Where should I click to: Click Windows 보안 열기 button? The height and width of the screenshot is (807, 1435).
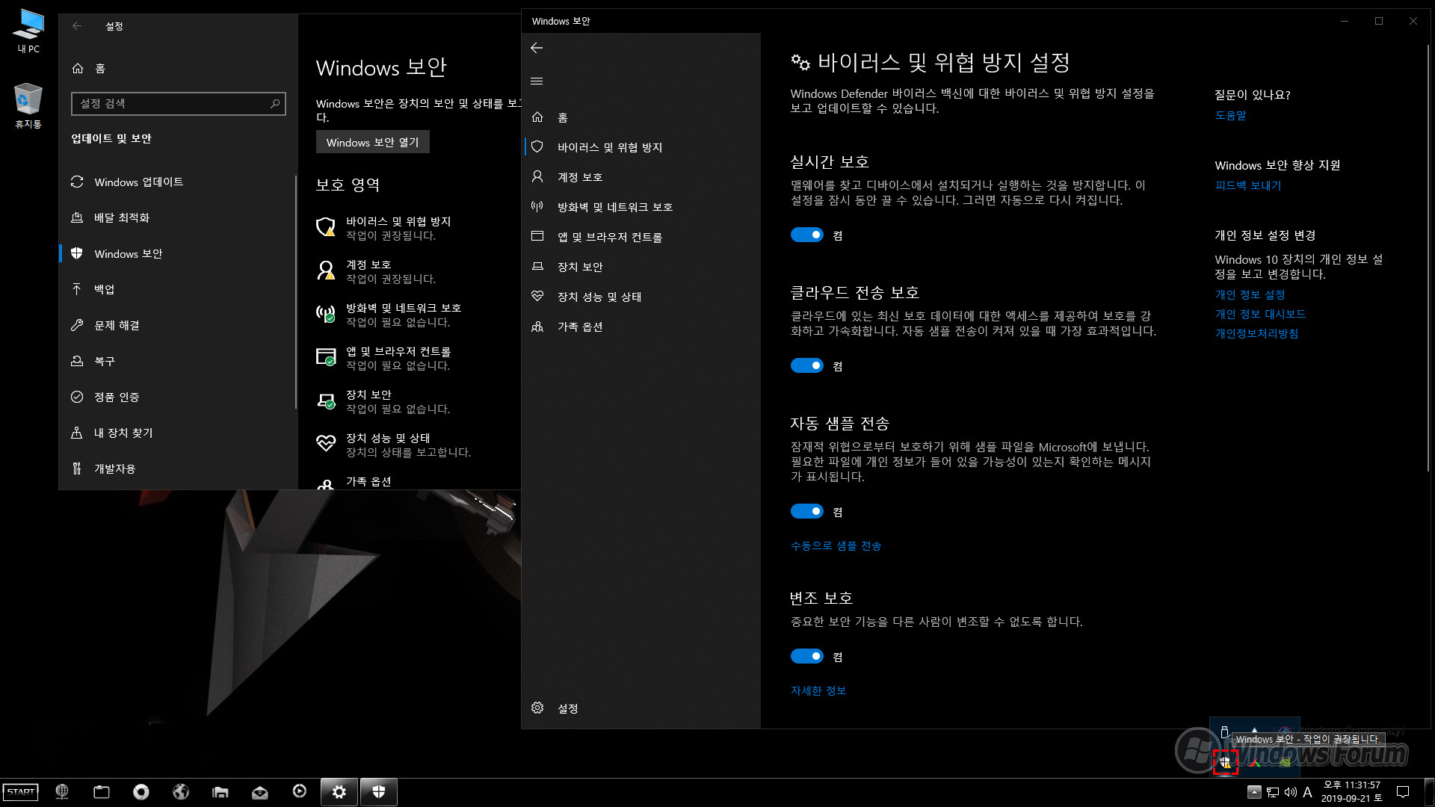click(x=372, y=142)
